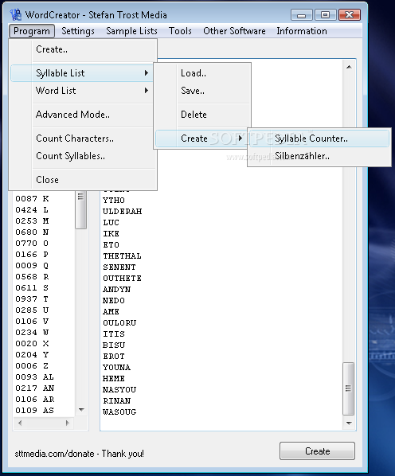Click word list scrollbar down arrow
Screen dimensions: 395x476
349,423
